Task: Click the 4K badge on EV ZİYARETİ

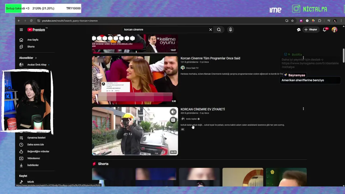Action: 182,129
